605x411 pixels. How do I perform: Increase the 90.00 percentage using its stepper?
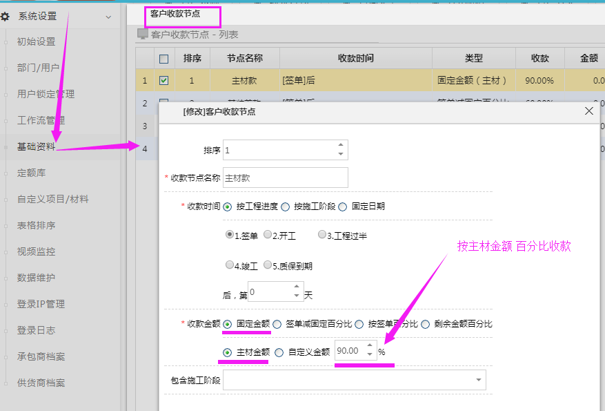(x=370, y=347)
